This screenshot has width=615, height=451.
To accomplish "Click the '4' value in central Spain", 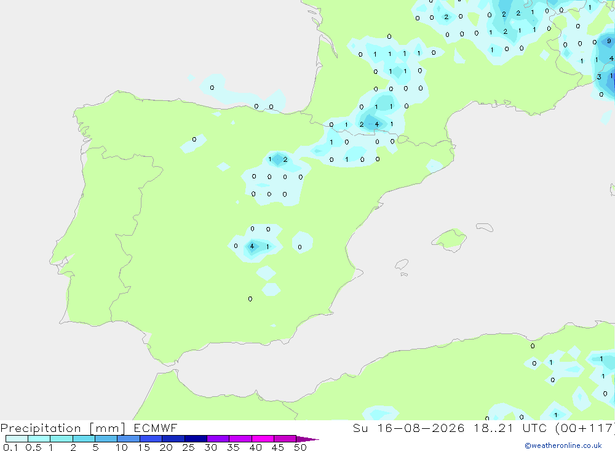I will [x=252, y=247].
